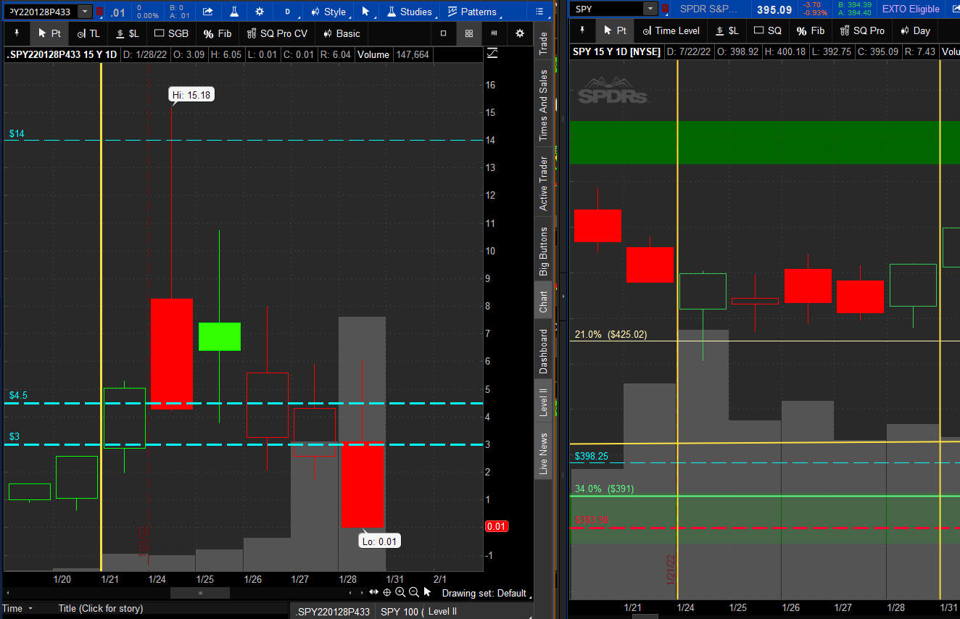Change the D timeframe selector
The image size is (960, 619).
287,12
